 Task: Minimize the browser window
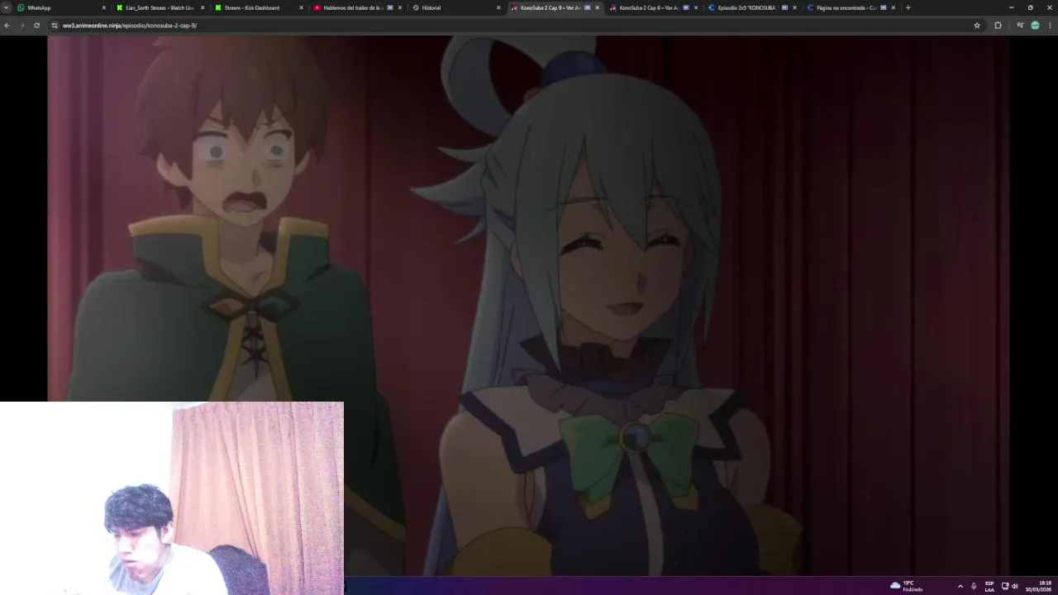click(1011, 7)
